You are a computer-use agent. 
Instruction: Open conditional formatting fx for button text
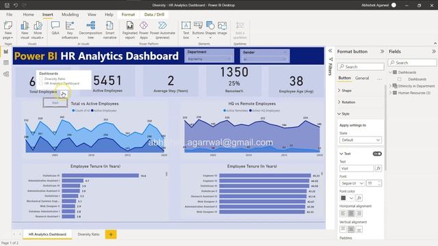pos(378,168)
